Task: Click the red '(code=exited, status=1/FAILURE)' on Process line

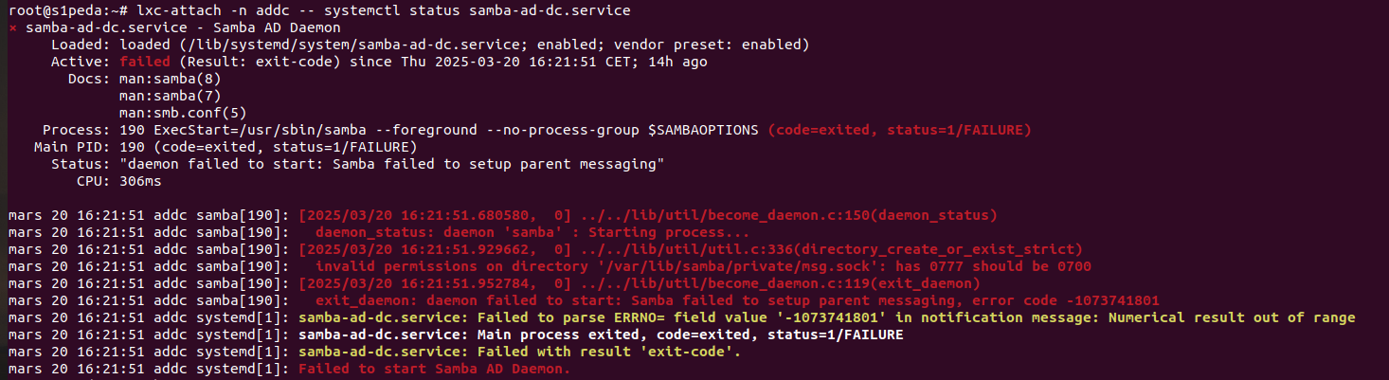Action: 899,130
